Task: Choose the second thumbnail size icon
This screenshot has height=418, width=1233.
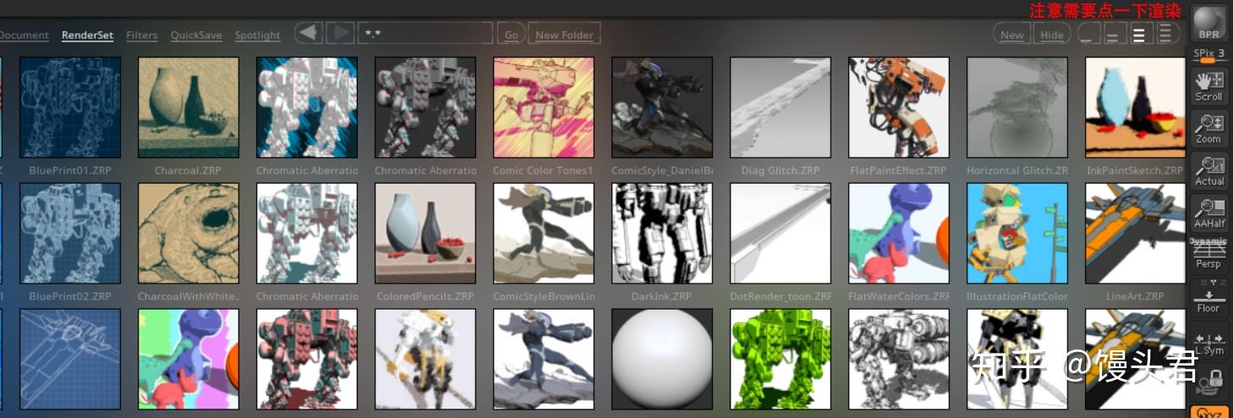Action: point(1114,34)
